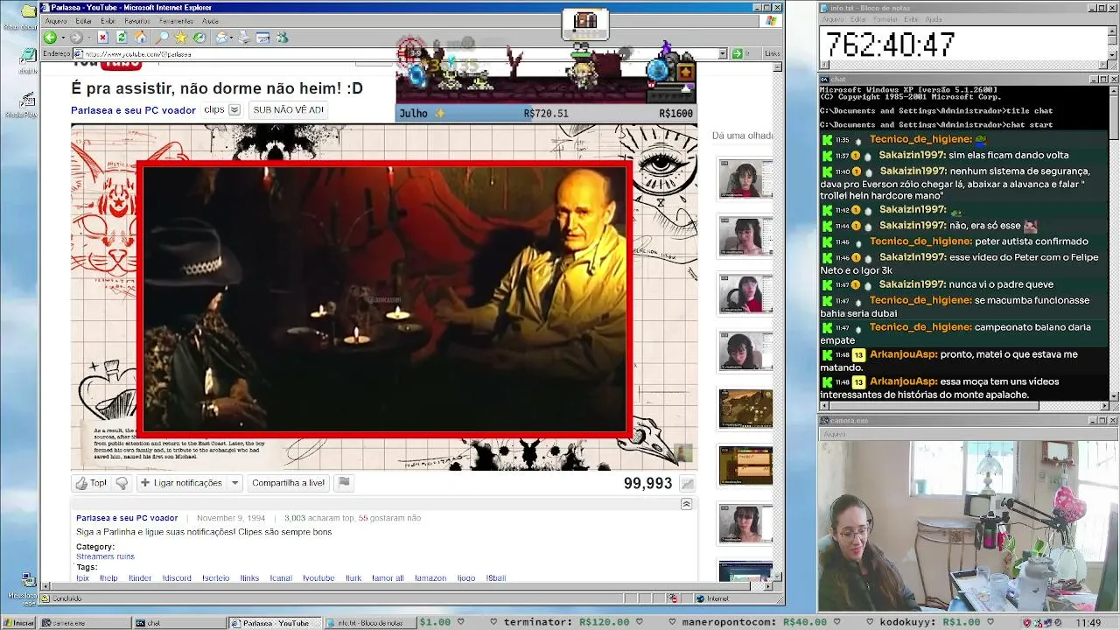Image resolution: width=1120 pixels, height=630 pixels.
Task: Open the Exibir menu in Internet Explorer
Action: [x=108, y=21]
